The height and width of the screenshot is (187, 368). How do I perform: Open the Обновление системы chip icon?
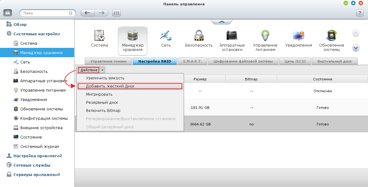tap(332, 41)
